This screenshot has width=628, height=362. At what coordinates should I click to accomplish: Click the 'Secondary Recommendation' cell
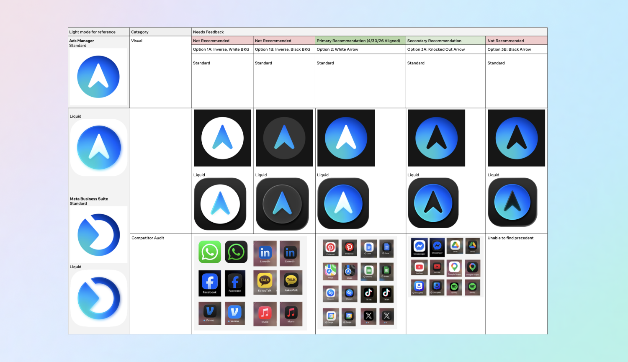[445, 41]
